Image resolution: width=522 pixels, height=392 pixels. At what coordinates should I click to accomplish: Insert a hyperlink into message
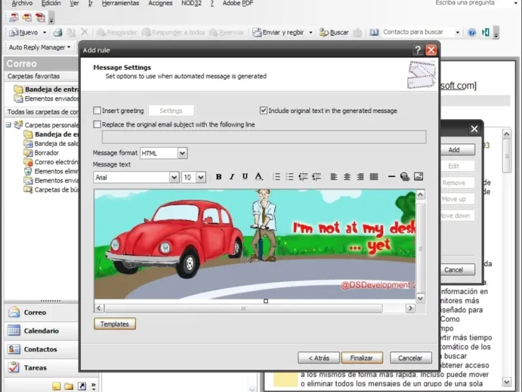[x=405, y=177]
